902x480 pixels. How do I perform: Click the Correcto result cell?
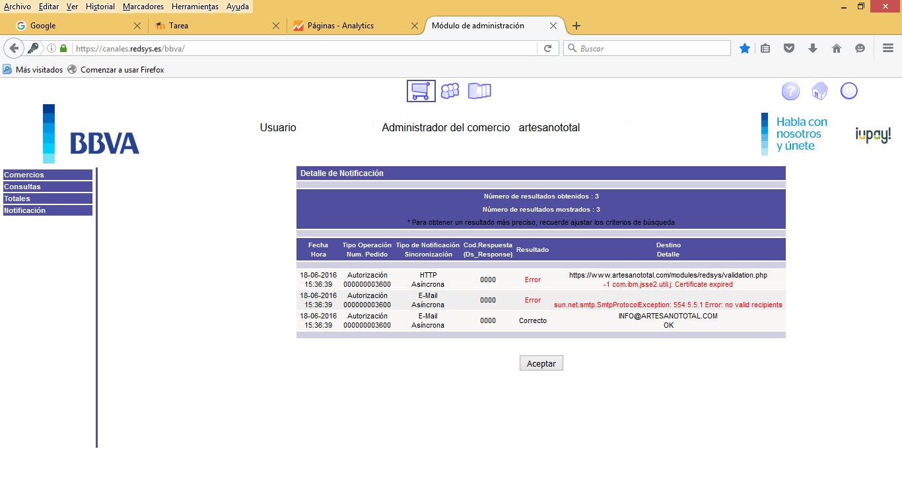[533, 320]
